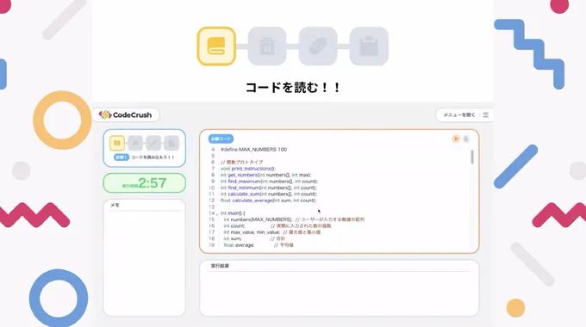Click the メモ panel heading

coord(115,206)
